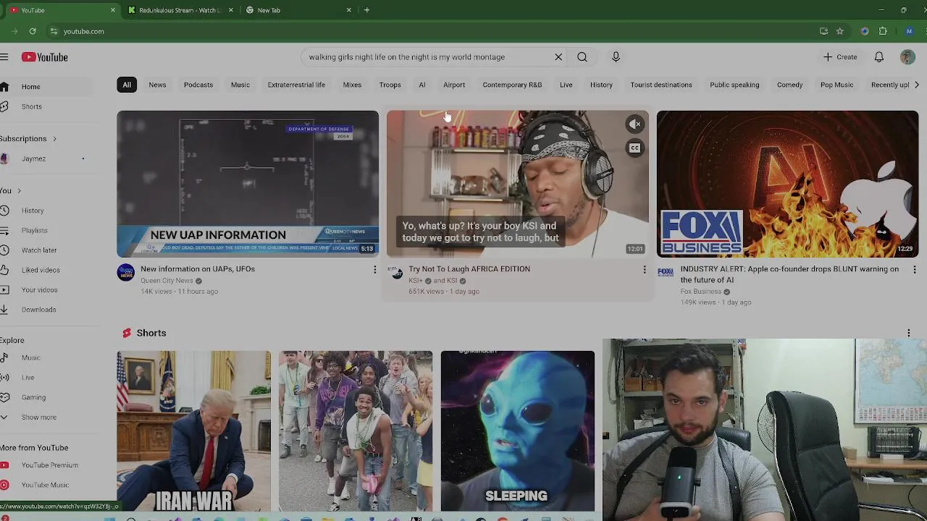Select the All filter chip

127,85
